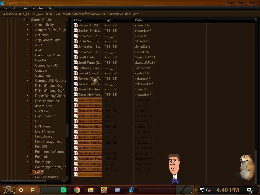Sort values by Type column header
Screen dimensions: 260x195
(118, 20)
